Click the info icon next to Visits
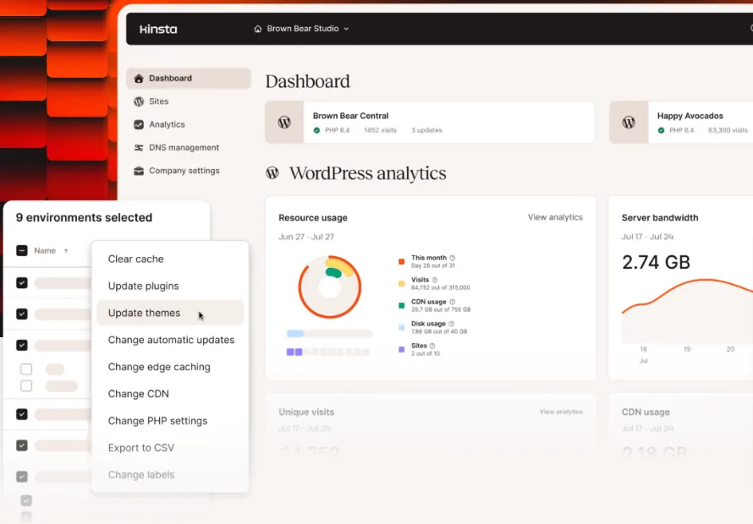 435,280
